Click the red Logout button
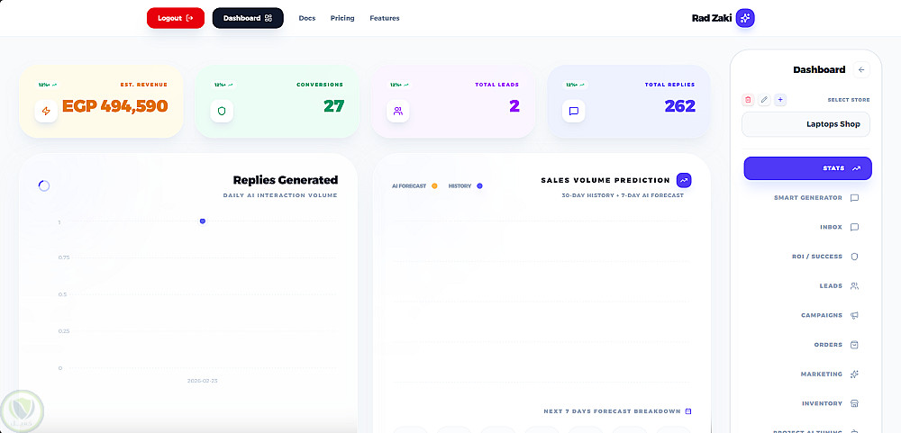 [x=176, y=18]
